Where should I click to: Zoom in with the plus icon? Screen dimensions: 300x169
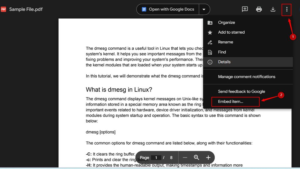(x=208, y=158)
